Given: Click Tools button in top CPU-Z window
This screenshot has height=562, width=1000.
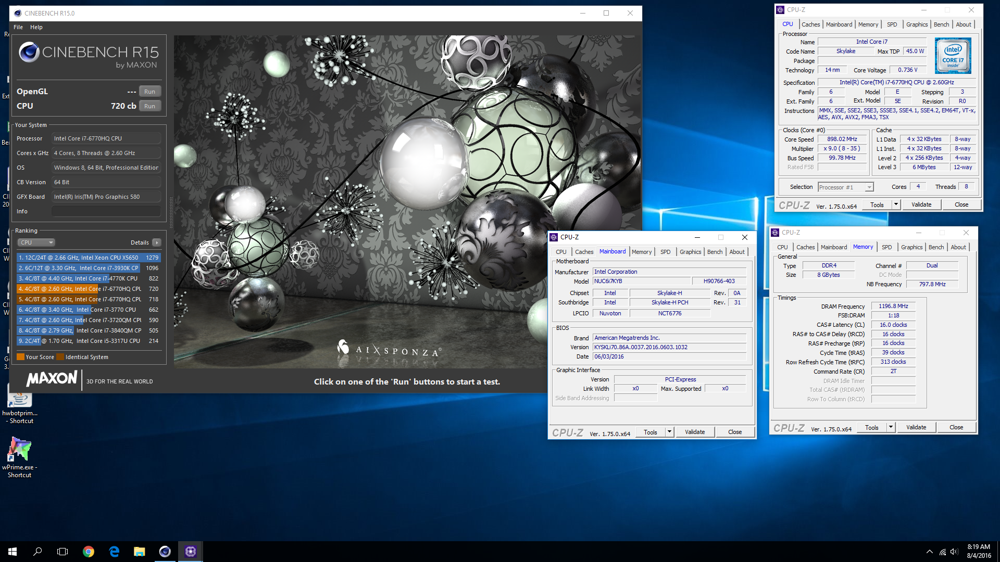Looking at the screenshot, I should click(877, 205).
